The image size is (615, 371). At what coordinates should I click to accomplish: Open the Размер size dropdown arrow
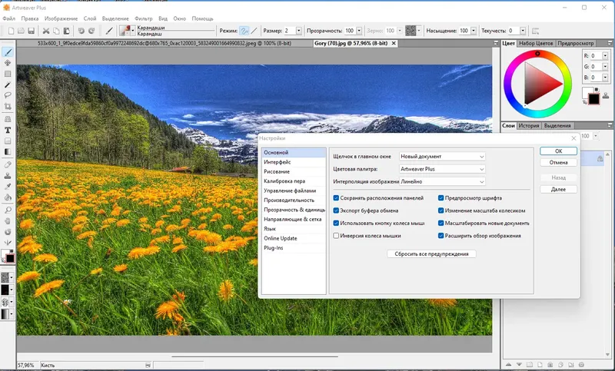tap(298, 31)
